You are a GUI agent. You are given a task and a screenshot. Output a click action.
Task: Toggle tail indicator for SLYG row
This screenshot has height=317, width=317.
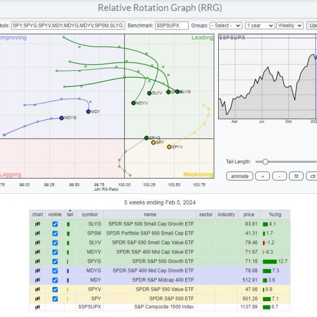[x=68, y=224]
